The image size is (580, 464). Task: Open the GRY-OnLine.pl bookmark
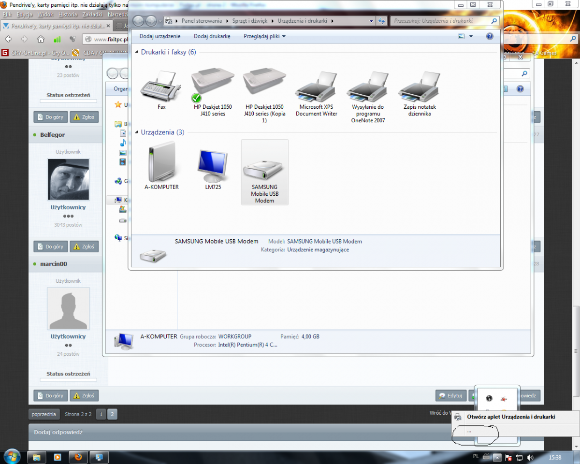[x=36, y=53]
